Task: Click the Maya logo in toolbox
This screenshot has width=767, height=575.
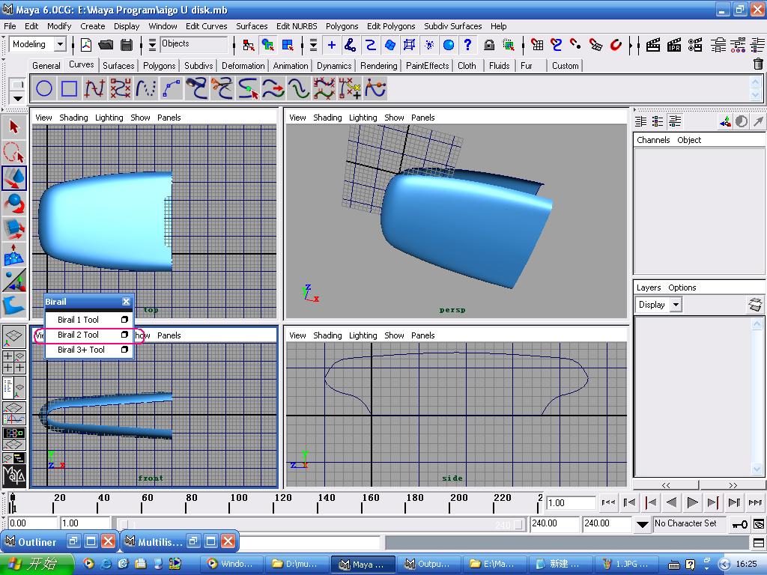Action: 13,475
